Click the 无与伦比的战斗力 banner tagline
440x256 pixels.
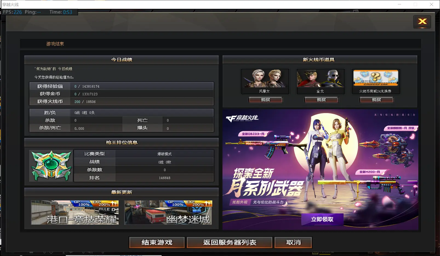[x=268, y=202]
